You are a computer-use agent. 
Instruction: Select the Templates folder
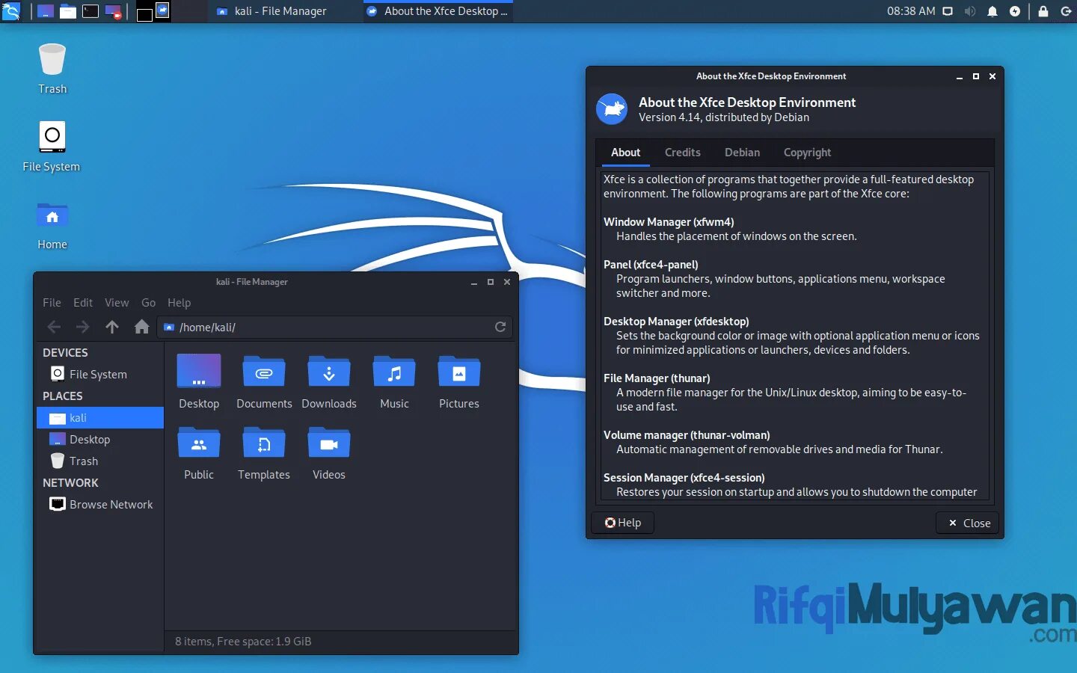click(x=264, y=453)
